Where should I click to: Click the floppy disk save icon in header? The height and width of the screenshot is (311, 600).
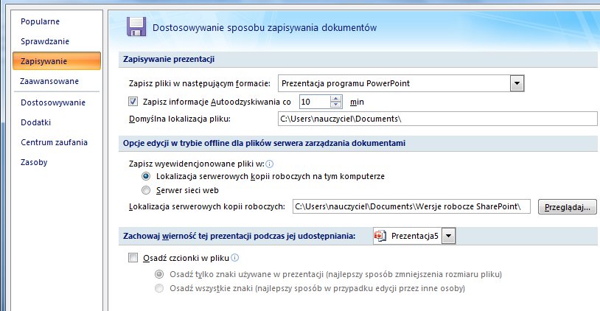136,27
